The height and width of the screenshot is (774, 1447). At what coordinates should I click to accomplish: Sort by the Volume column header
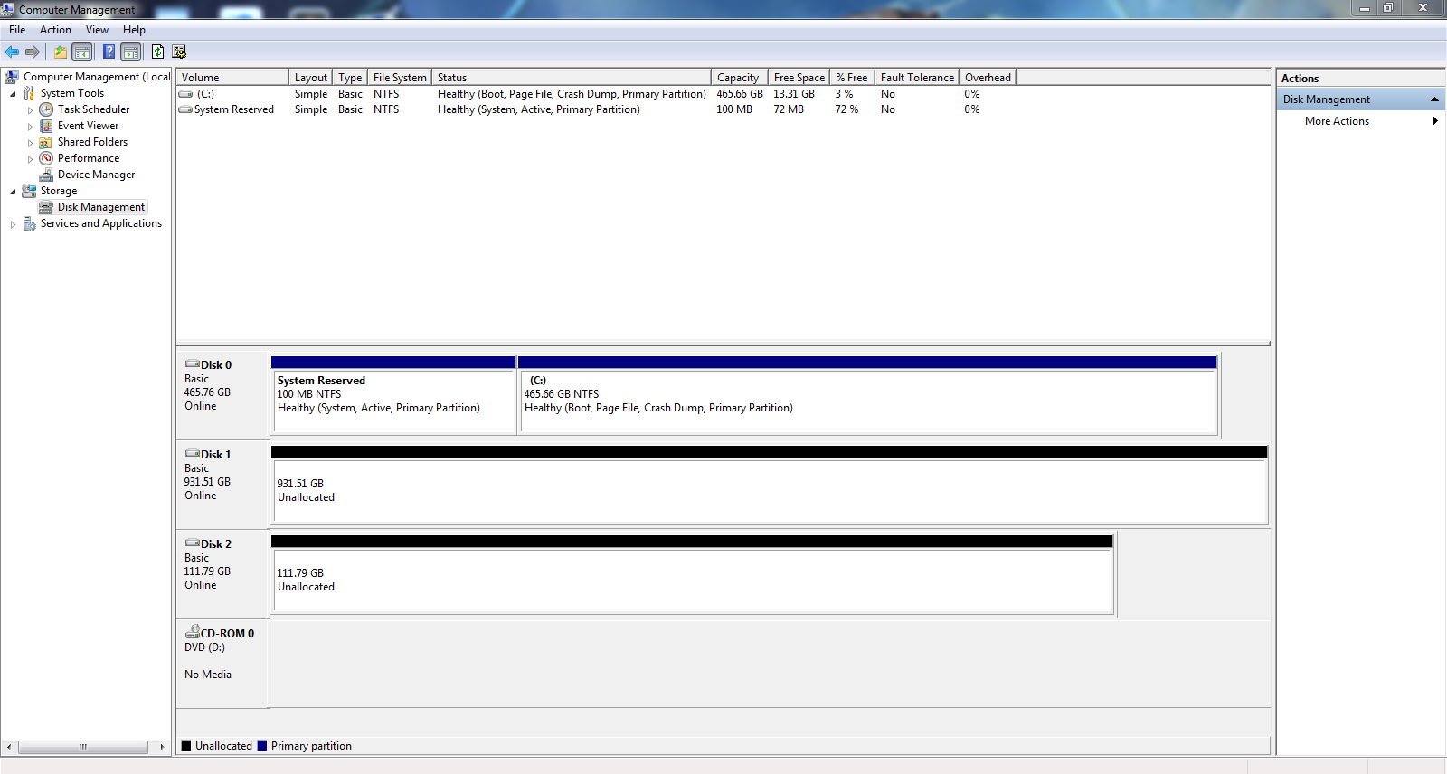[x=232, y=78]
